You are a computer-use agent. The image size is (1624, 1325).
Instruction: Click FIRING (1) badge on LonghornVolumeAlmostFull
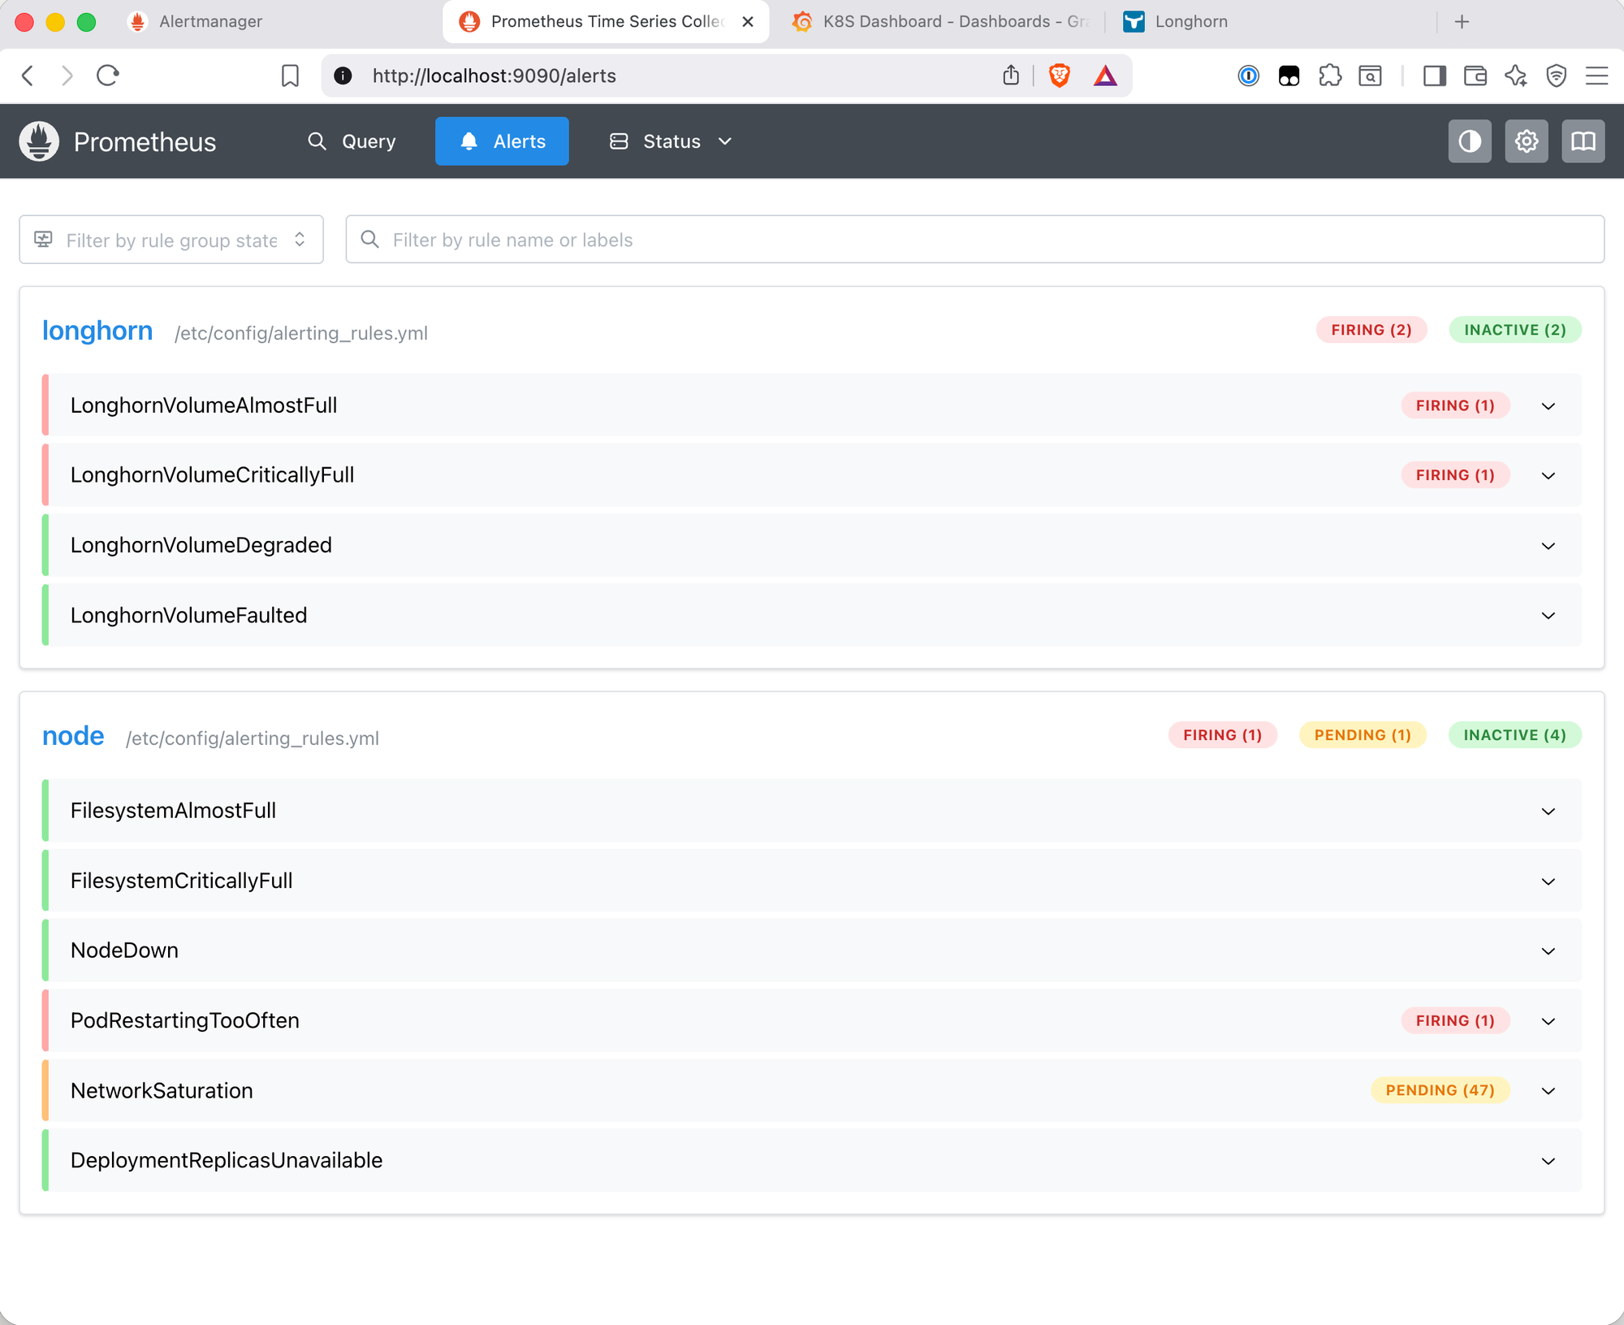(1455, 405)
